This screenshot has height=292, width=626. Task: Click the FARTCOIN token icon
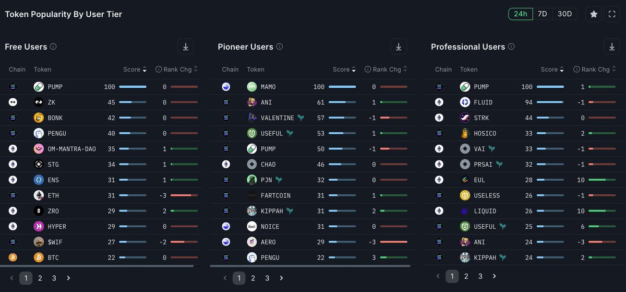252,195
